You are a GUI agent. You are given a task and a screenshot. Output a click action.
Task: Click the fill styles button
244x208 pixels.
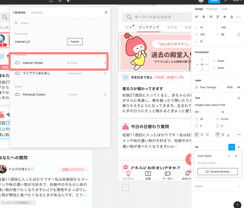[232, 147]
